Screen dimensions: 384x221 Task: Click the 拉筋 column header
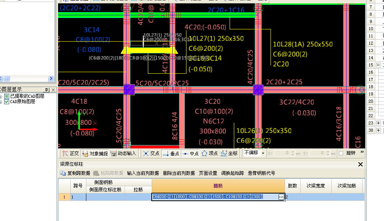point(138,190)
